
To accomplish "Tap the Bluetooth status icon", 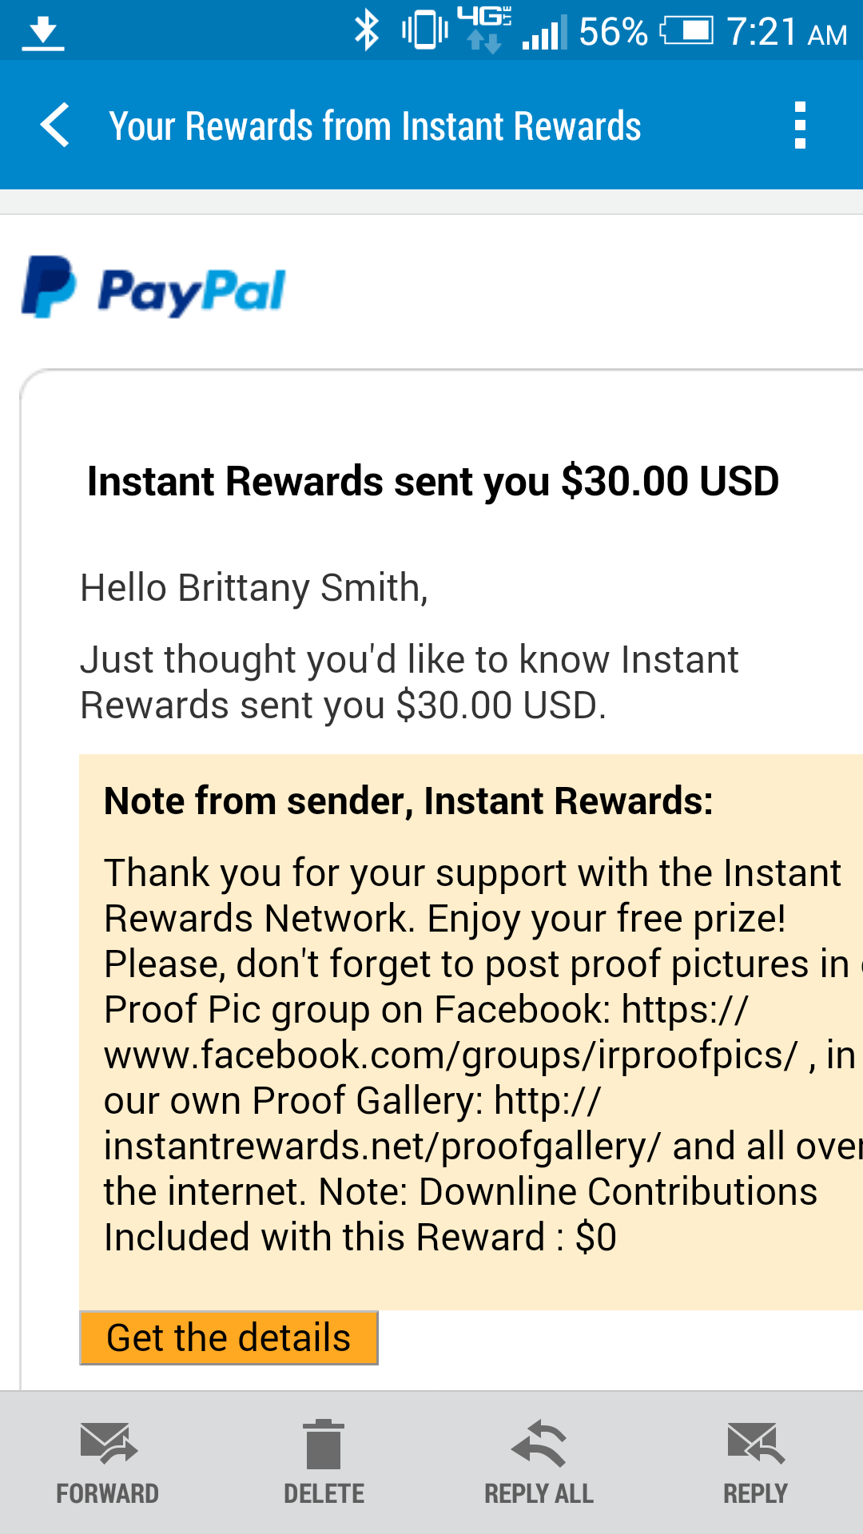I will 367,30.
